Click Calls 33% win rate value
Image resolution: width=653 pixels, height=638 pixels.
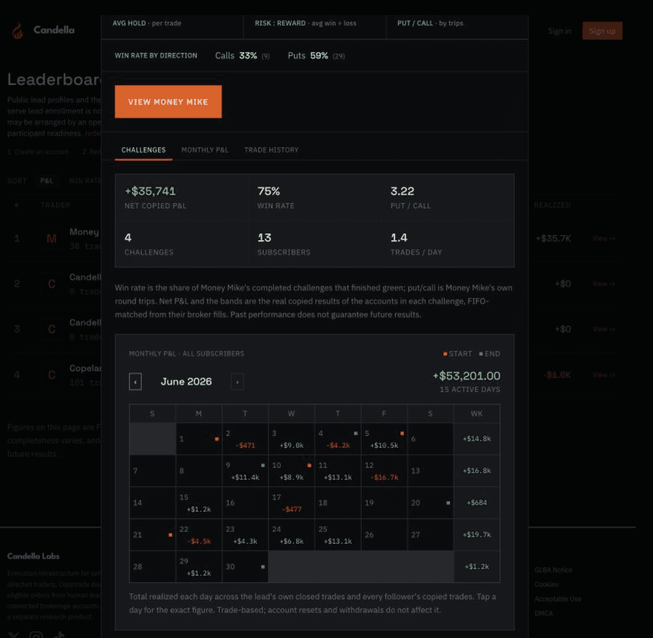click(248, 55)
